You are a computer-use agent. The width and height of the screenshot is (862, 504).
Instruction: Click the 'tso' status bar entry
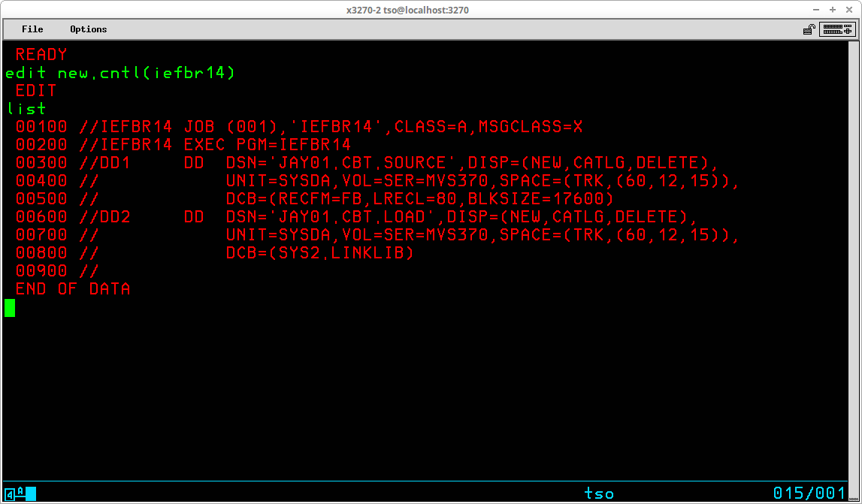point(599,493)
